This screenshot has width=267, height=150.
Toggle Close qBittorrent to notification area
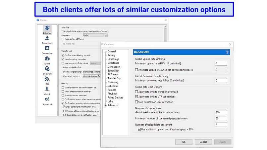(64, 115)
